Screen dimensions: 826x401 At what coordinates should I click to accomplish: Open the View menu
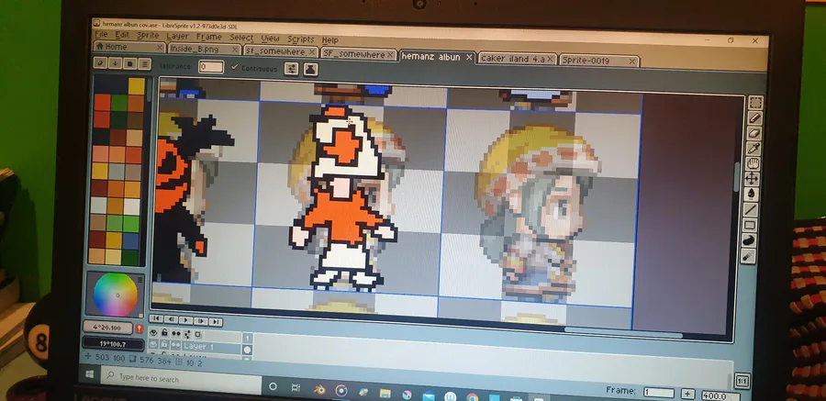tap(270, 39)
